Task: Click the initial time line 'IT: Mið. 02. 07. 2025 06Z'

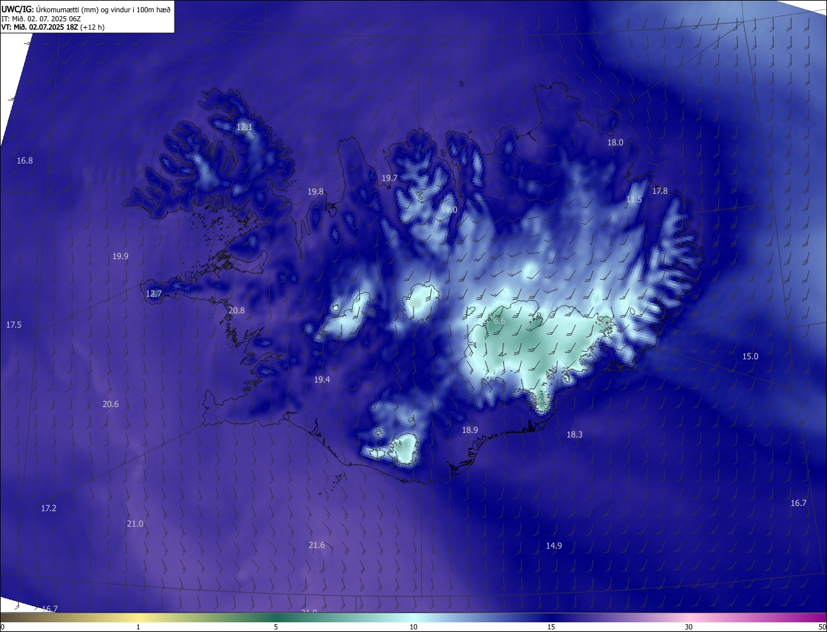Action: [41, 18]
